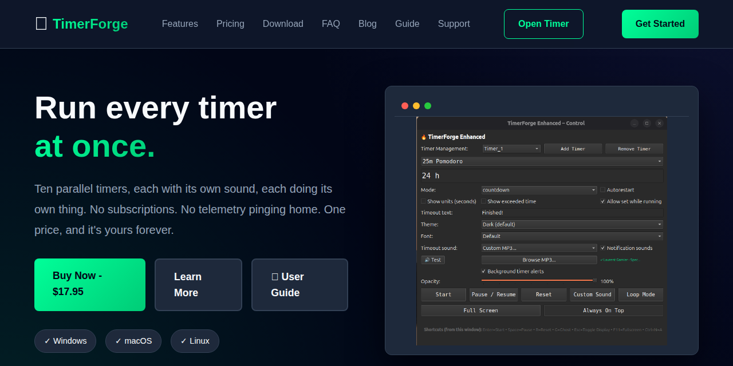The width and height of the screenshot is (733, 366).
Task: Click the 24 h time input field
Action: pos(542,176)
